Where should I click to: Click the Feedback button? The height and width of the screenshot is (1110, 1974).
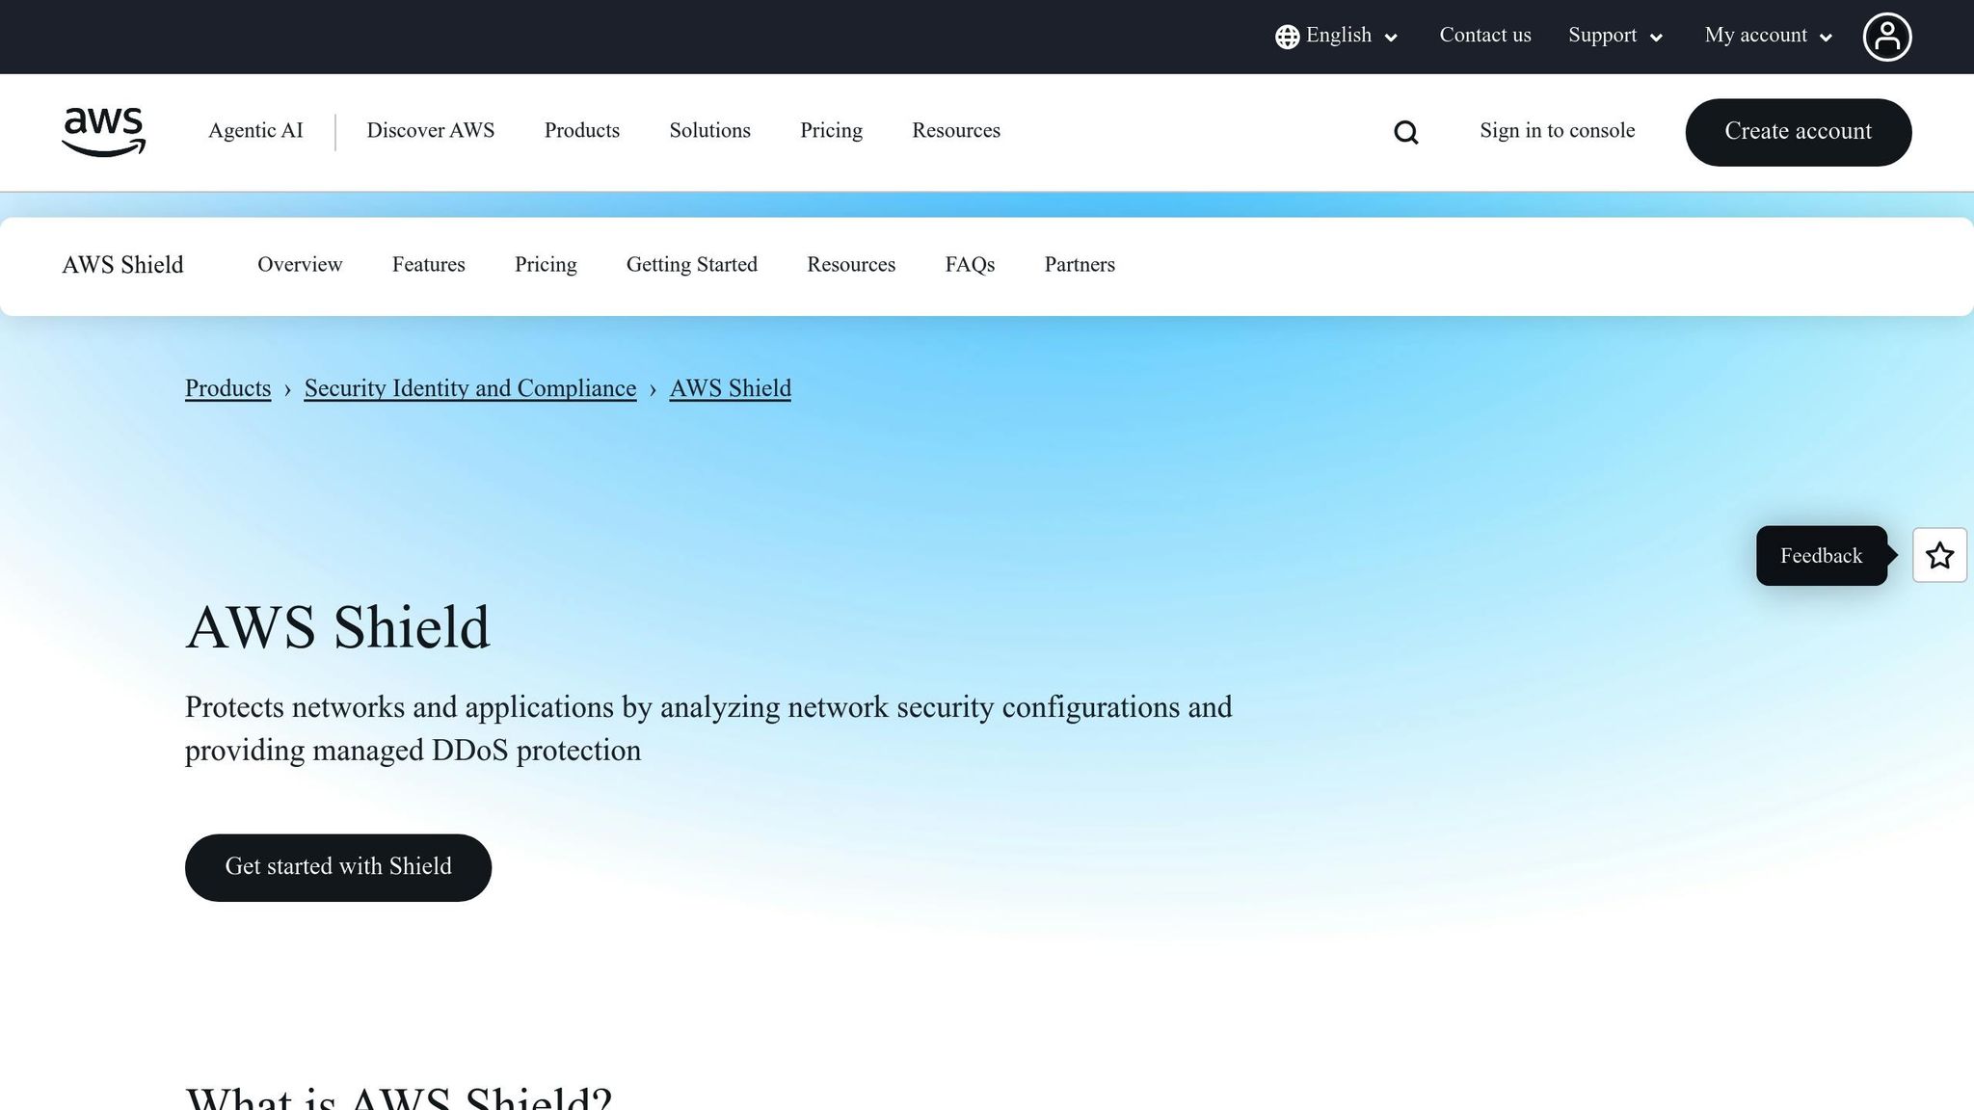click(1822, 556)
